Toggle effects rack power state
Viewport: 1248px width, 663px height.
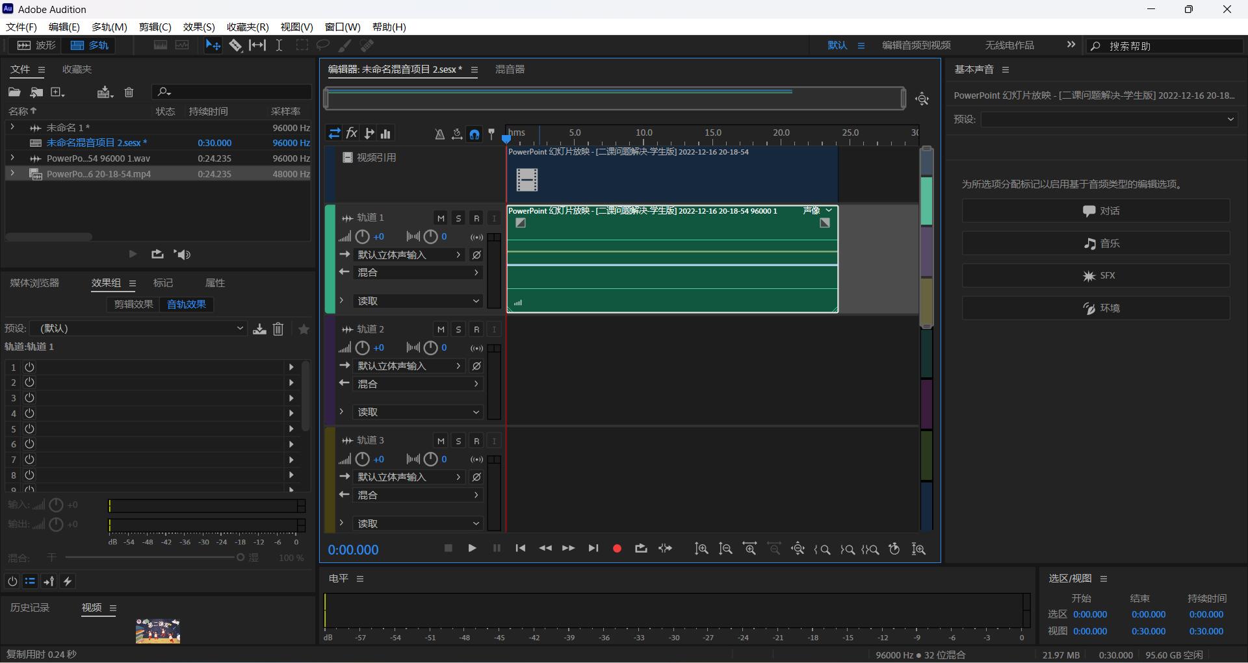click(x=12, y=581)
